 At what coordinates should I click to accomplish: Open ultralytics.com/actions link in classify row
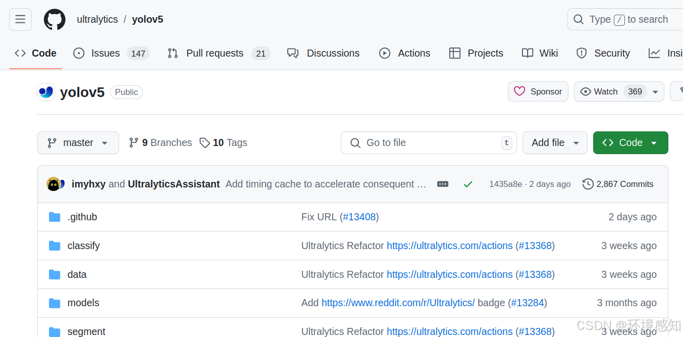click(x=450, y=246)
